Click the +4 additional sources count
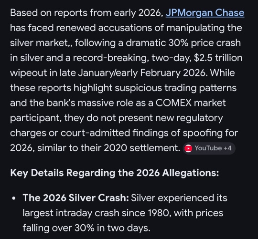The height and width of the screenshot is (239, 258). click(x=228, y=148)
